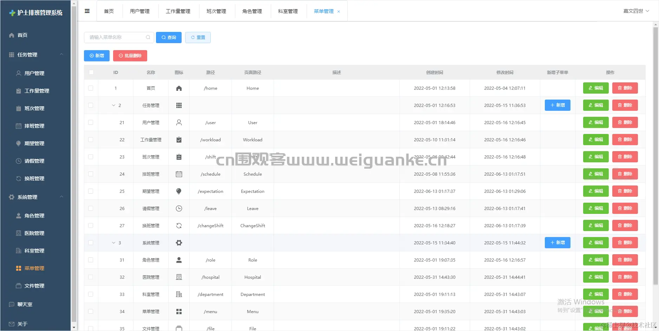Click the main page vertical scrollbar

(x=655, y=156)
